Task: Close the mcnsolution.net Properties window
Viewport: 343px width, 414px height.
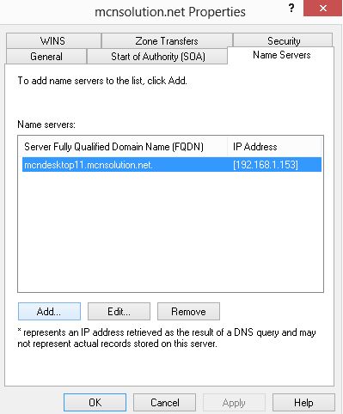Action: tap(323, 8)
